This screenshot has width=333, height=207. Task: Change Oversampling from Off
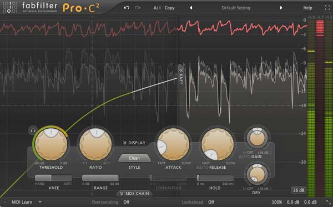pos(127,202)
